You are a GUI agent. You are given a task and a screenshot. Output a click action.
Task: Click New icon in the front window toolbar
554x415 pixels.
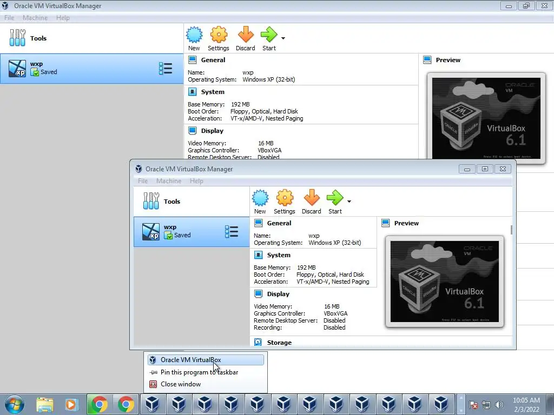click(260, 198)
